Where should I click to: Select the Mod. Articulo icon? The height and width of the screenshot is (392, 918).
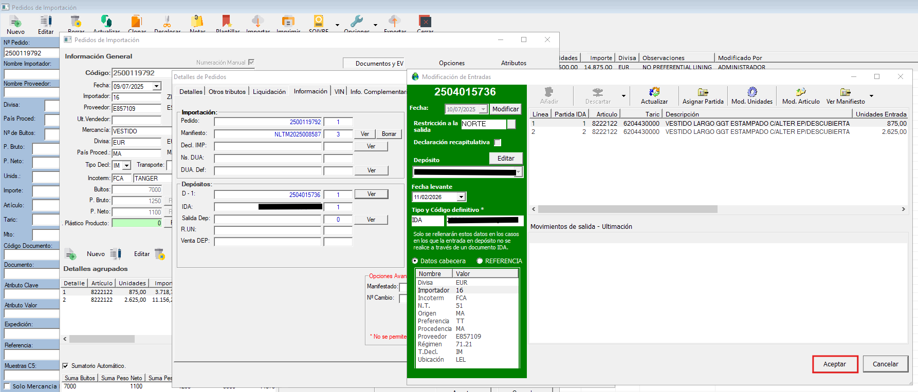(801, 92)
